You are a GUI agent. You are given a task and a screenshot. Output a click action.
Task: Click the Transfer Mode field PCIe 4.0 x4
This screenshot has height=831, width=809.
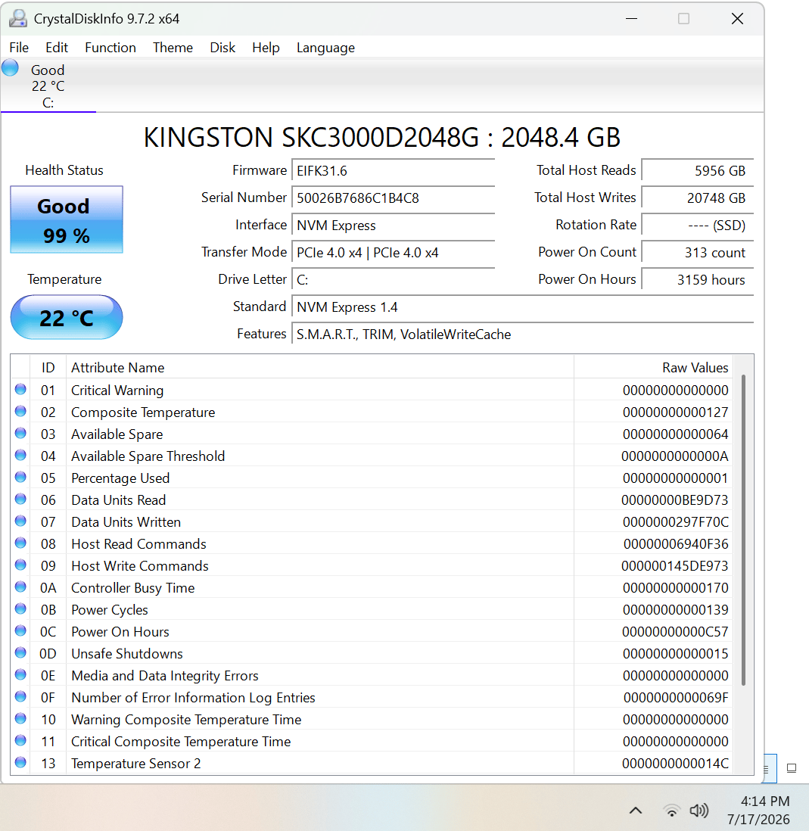pyautogui.click(x=393, y=253)
